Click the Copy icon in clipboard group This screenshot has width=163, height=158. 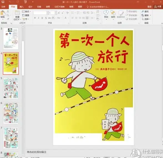click(x=8, y=15)
